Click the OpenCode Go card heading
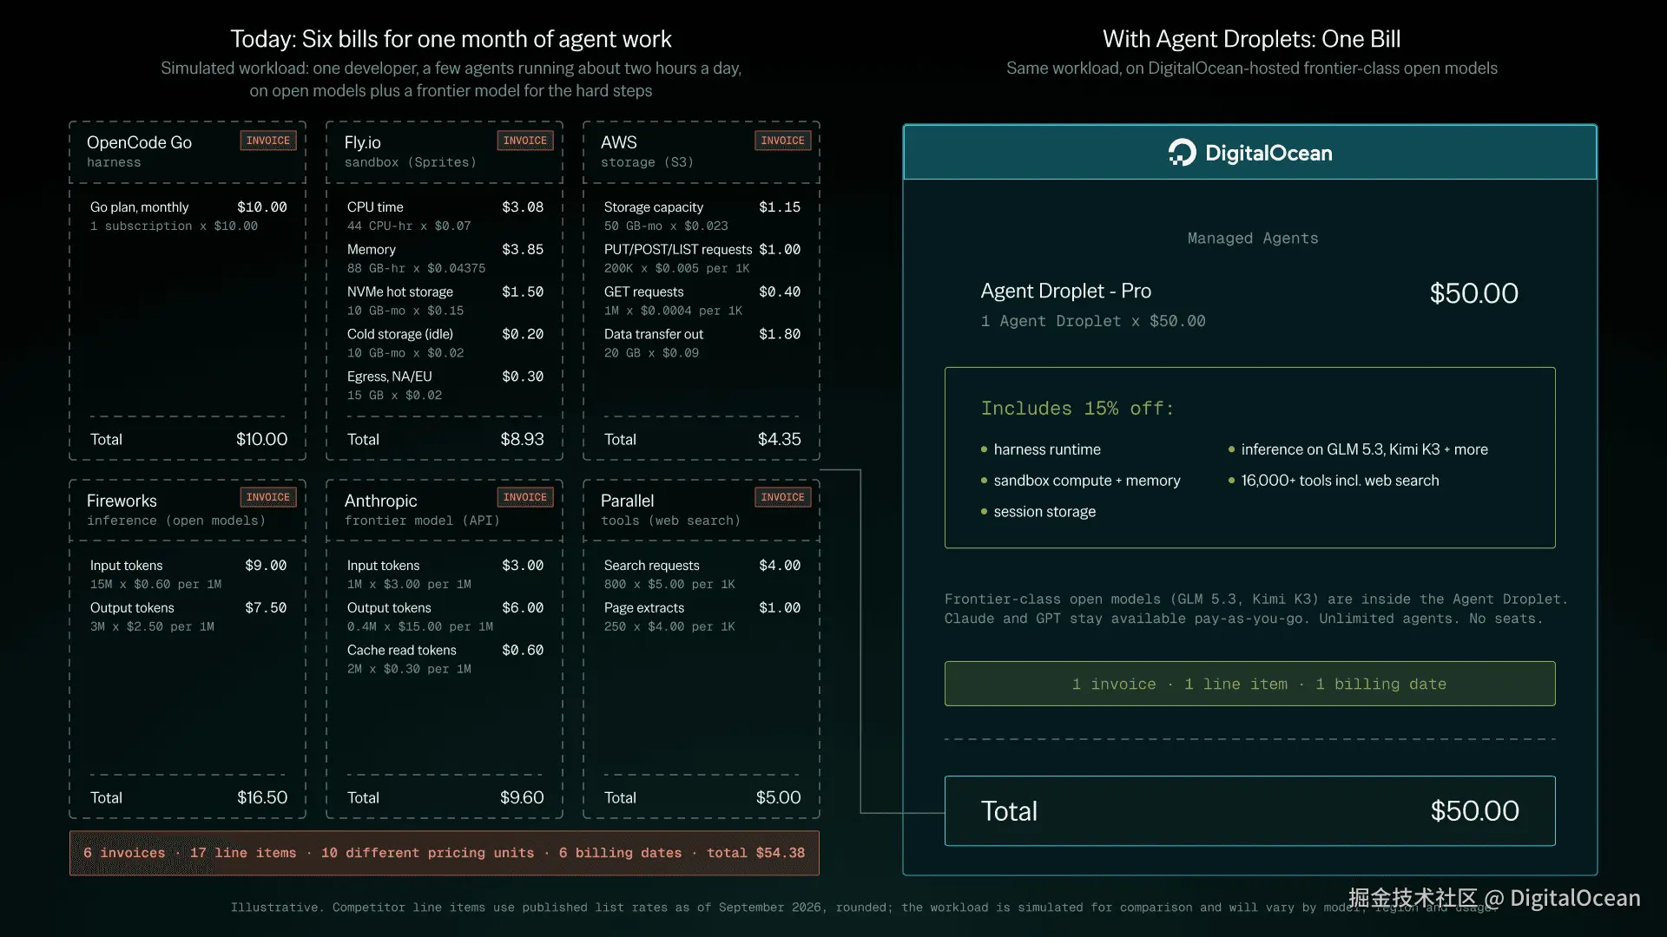 (x=139, y=142)
